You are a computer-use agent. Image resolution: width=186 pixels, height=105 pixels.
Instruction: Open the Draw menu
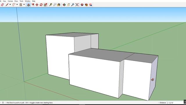[x=16, y=1]
